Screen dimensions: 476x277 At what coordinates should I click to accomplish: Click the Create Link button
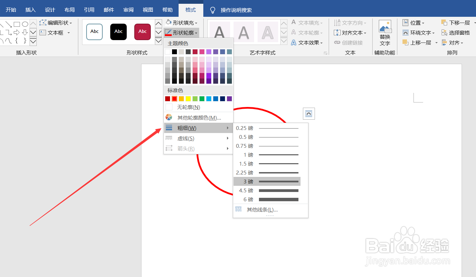pyautogui.click(x=348, y=43)
